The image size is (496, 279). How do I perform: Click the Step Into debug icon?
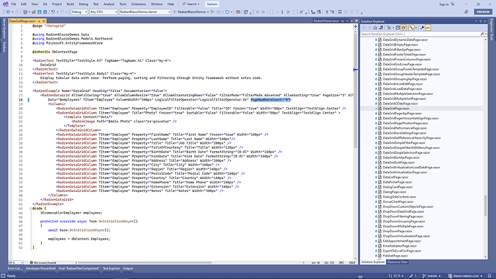282,12
